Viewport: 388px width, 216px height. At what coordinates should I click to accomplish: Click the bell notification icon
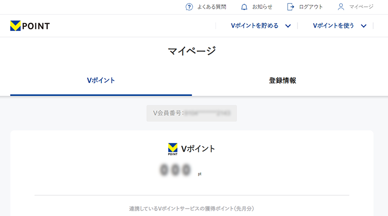[x=244, y=7]
